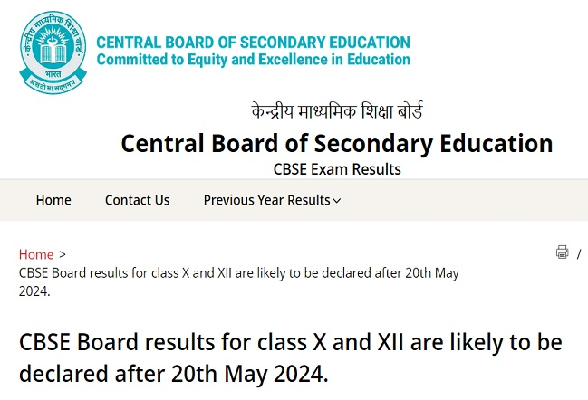Click breadcrumb text about results after 20th May
The height and width of the screenshot is (400, 588).
pyautogui.click(x=239, y=282)
